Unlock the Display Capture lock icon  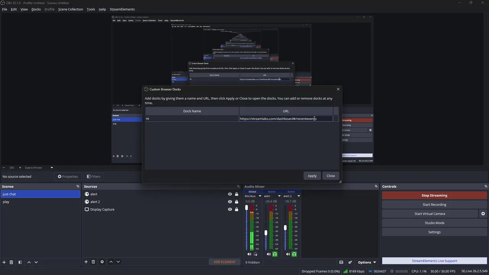click(x=236, y=209)
